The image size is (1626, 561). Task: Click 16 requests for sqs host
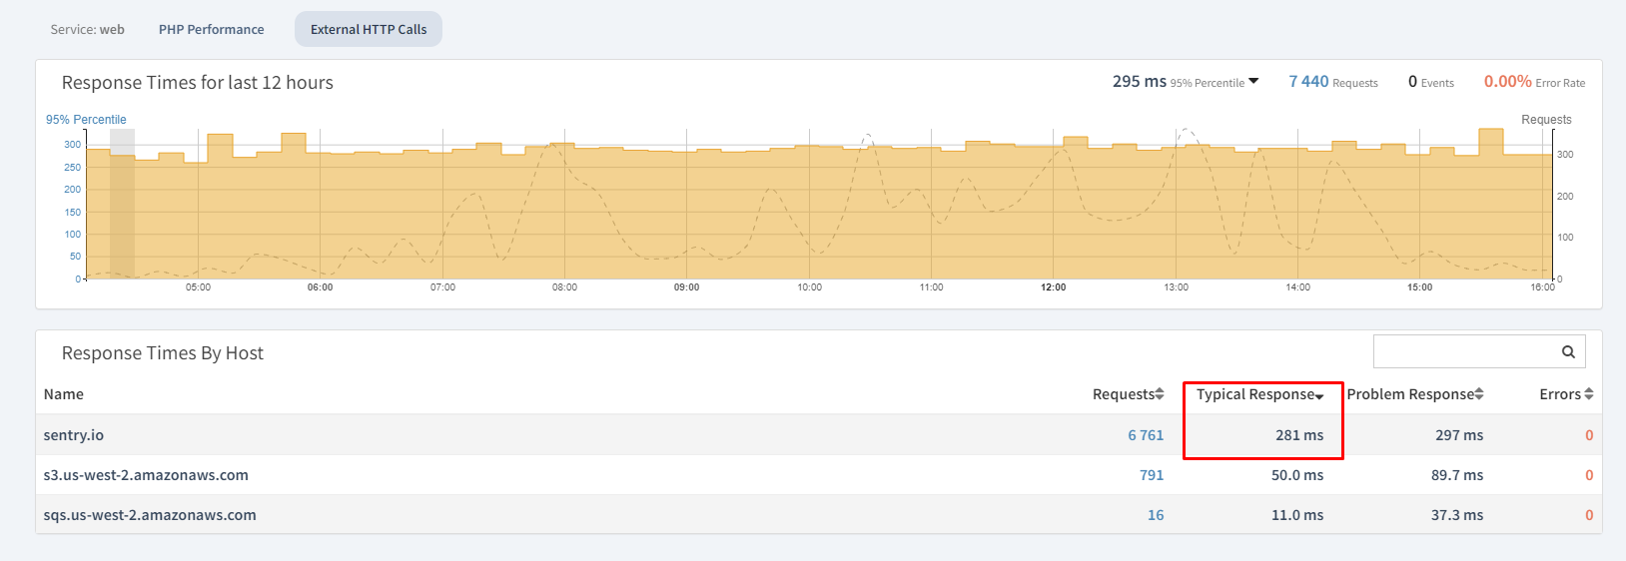click(1156, 515)
